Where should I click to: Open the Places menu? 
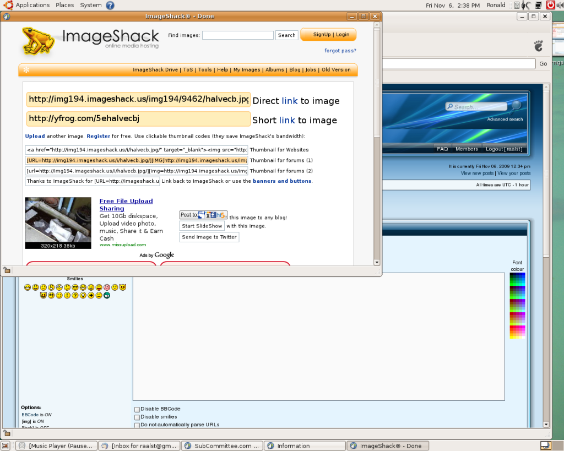tap(65, 5)
